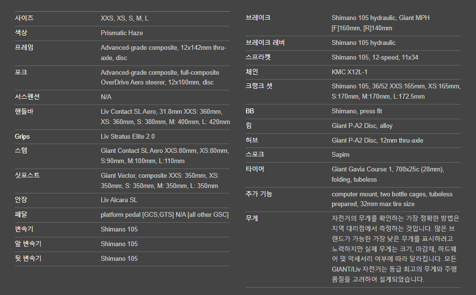The width and height of the screenshot is (476, 295).
Task: Click the '브레이크' label
Action: tap(258, 18)
